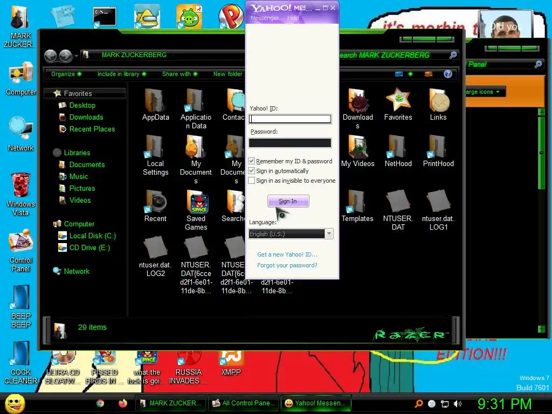Open the Favorites star folder icon
This screenshot has width=552, height=414.
tap(398, 105)
